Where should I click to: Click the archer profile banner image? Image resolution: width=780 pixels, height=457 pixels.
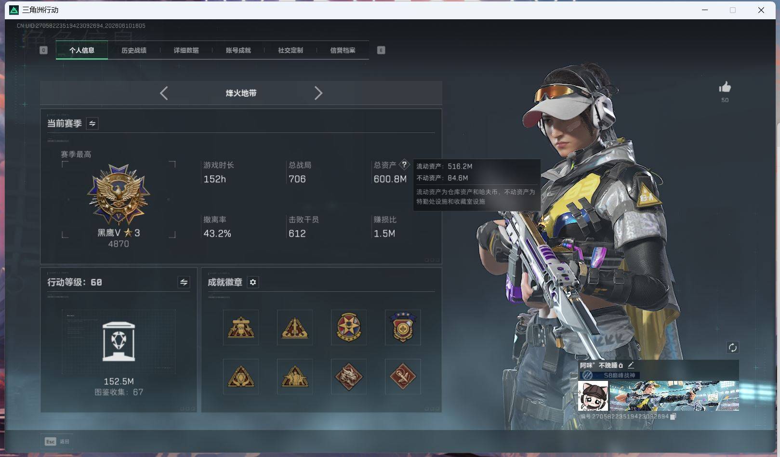pyautogui.click(x=674, y=396)
